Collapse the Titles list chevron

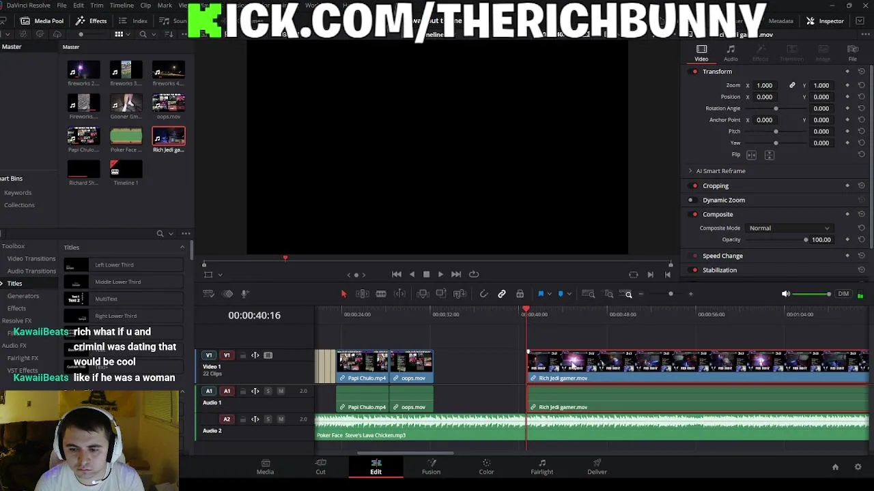182,248
